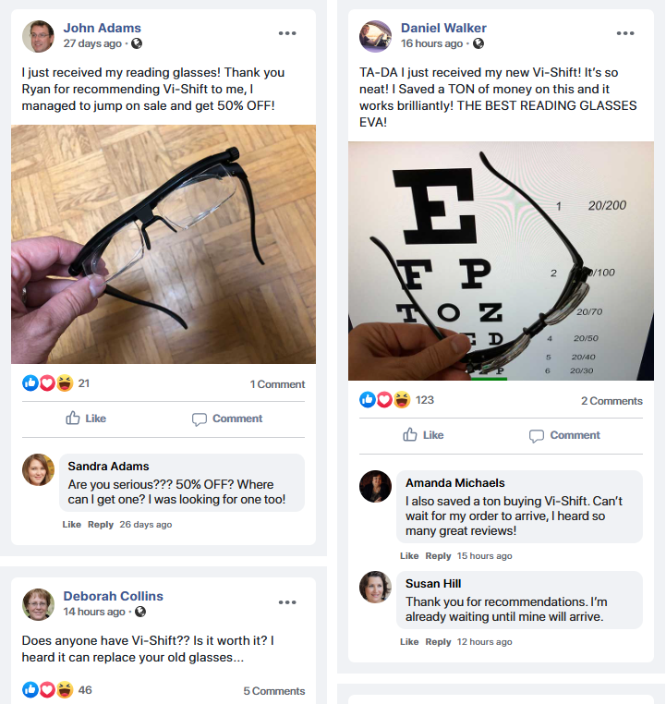
Task: Click Susan Hill commenter avatar
Action: [375, 587]
